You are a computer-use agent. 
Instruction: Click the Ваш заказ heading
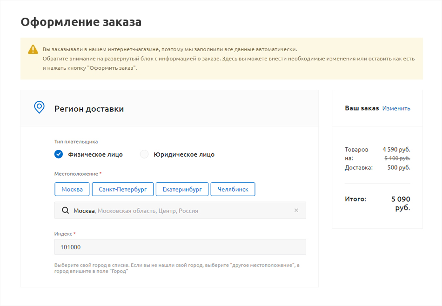(x=362, y=108)
